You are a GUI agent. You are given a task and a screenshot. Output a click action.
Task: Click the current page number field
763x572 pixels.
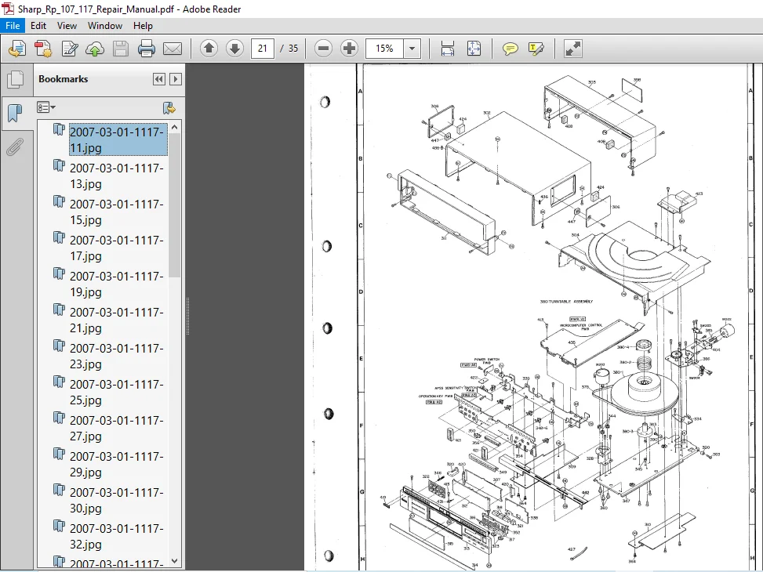click(262, 48)
